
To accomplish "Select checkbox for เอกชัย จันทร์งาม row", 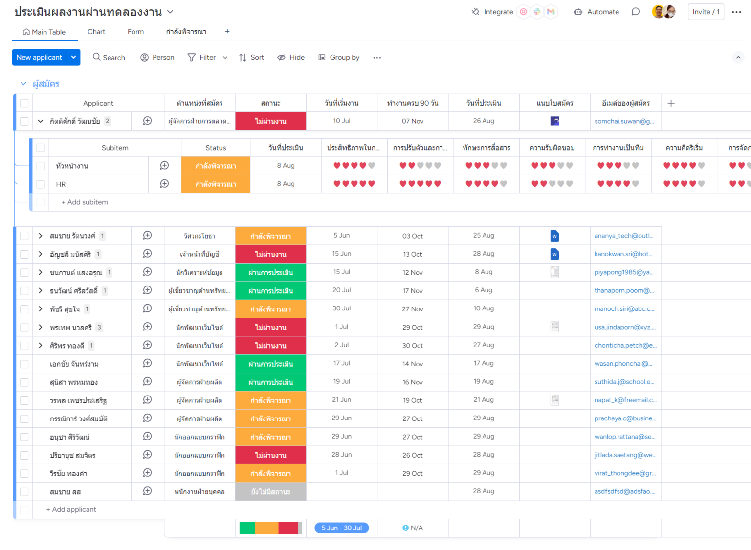I will tap(24, 364).
